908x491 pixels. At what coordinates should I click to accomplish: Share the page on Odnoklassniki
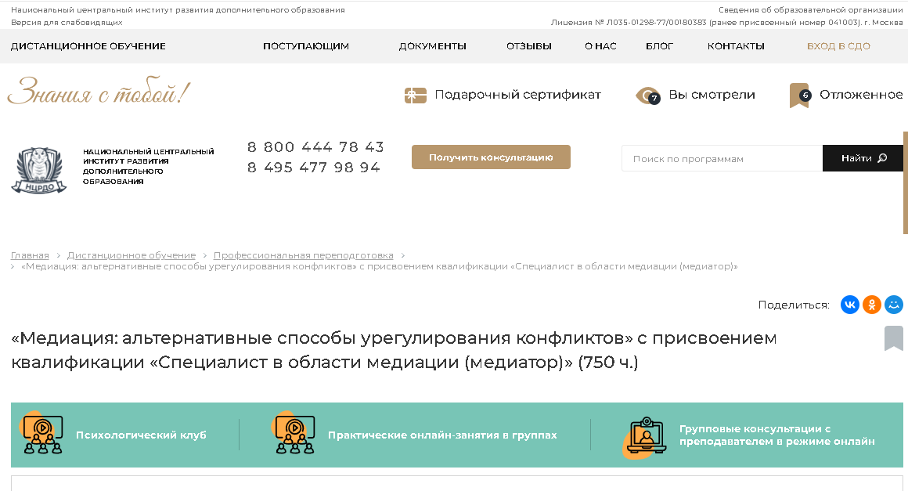[871, 305]
